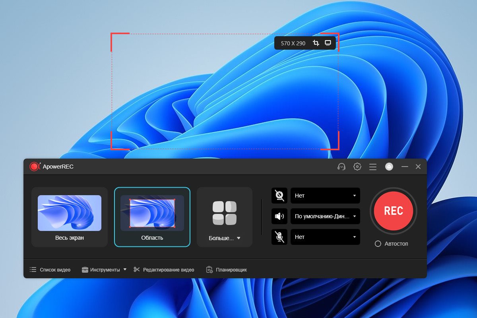477x318 pixels.
Task: Toggle the microphone icon button
Action: (280, 237)
